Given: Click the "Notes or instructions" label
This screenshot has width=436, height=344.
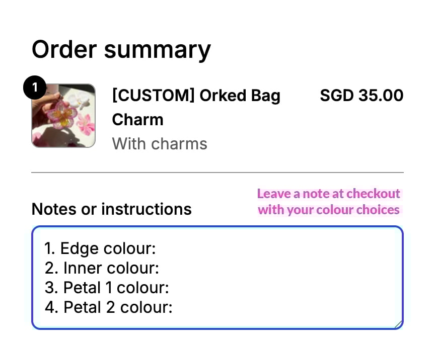Looking at the screenshot, I should (x=112, y=209).
